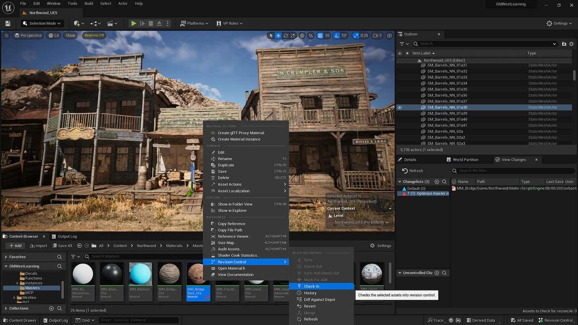This screenshot has height=325, width=578.
Task: Click the Save level floppy disk icon
Action: (8, 23)
